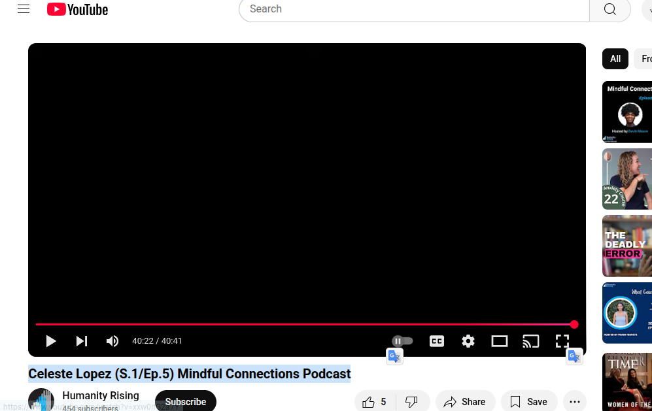Switch to theater mode
Viewport: 652px width, 411px height.
pos(500,341)
